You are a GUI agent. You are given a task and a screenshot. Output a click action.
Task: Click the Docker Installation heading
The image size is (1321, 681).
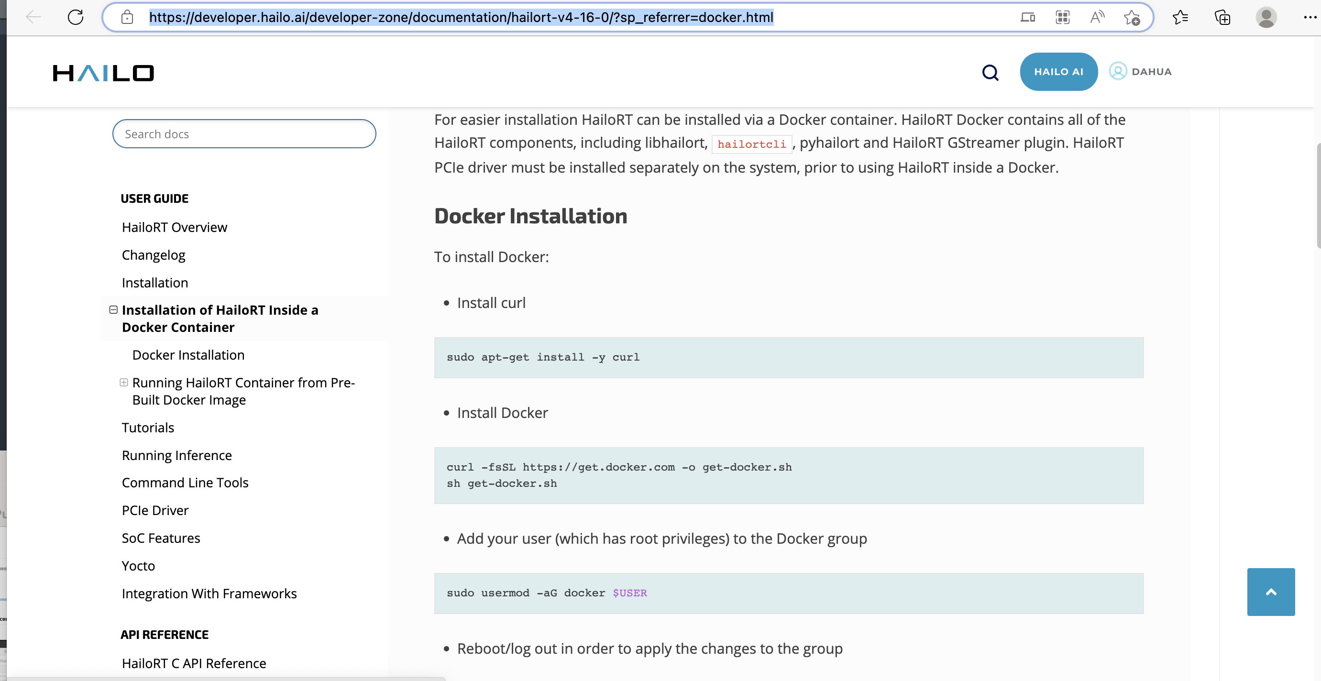(531, 216)
